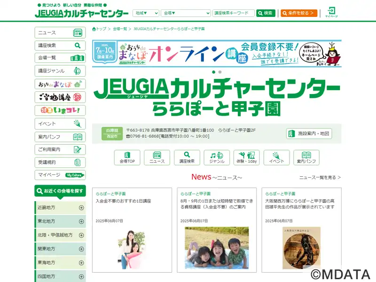Click the ジャンル music icon button
The width and height of the screenshot is (376, 282).
pos(217,157)
